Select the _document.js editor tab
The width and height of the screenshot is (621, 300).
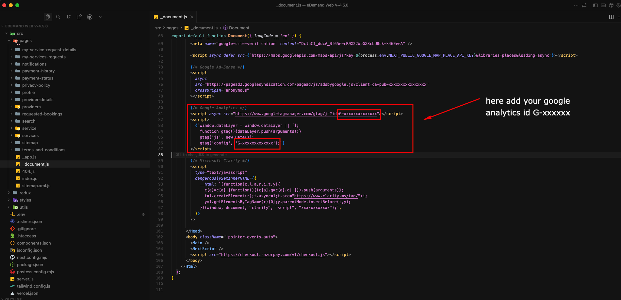[173, 17]
